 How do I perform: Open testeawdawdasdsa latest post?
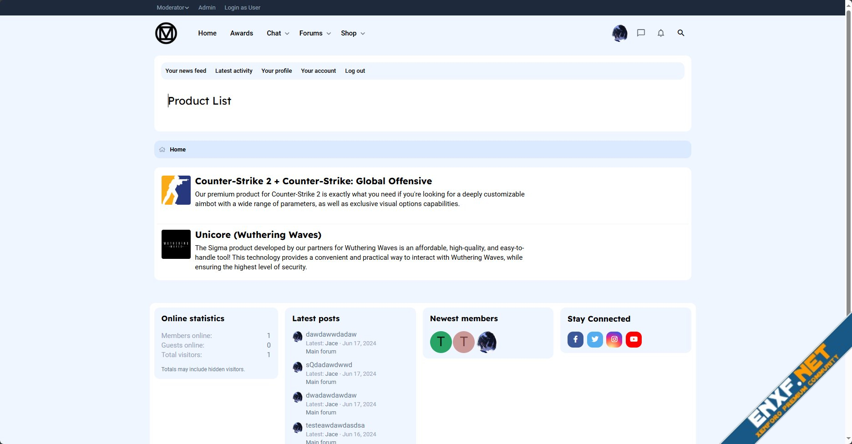(x=335, y=425)
